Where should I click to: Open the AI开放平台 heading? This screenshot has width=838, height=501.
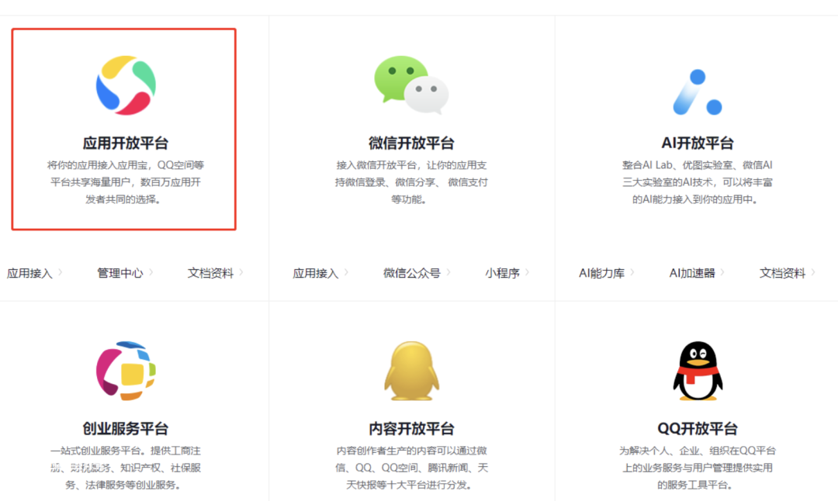698,143
